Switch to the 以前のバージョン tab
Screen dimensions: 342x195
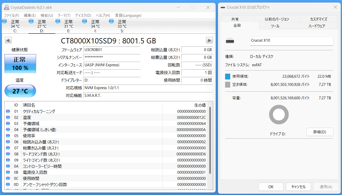point(277,19)
